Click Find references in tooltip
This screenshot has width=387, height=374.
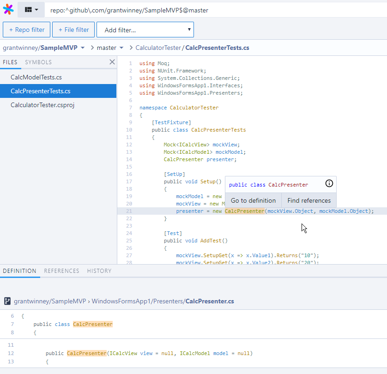click(x=309, y=200)
